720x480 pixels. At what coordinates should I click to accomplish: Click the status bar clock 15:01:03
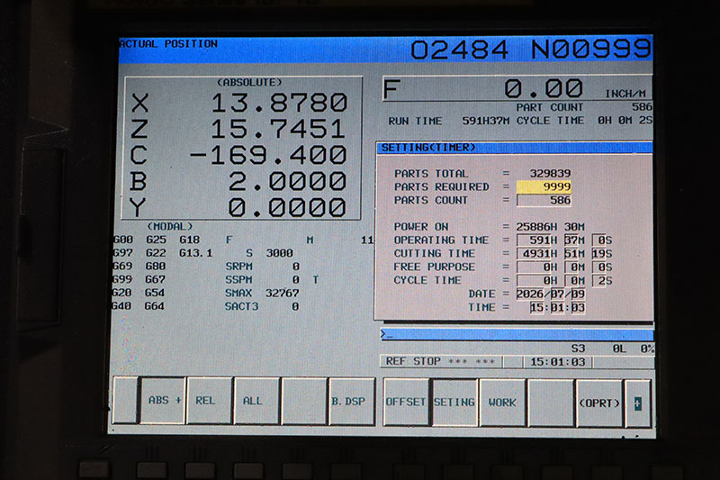558,362
